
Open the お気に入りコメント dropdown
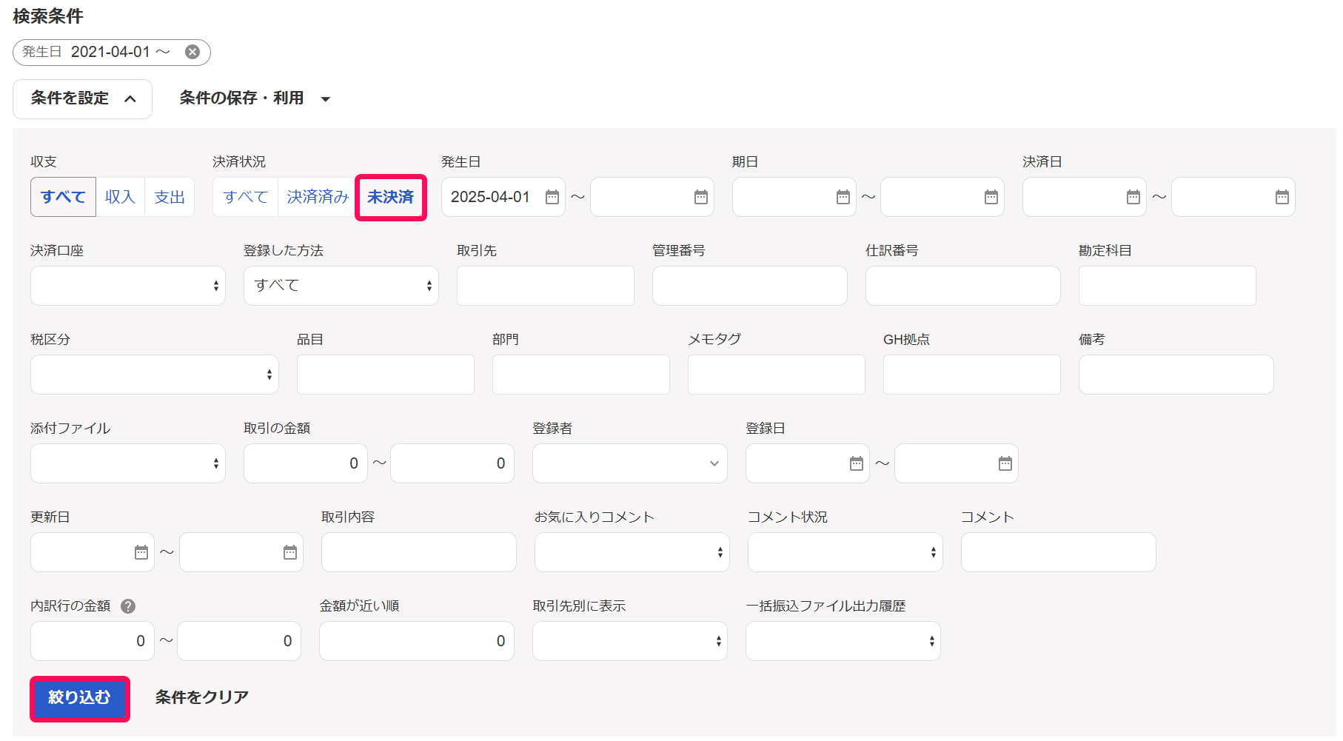[632, 552]
